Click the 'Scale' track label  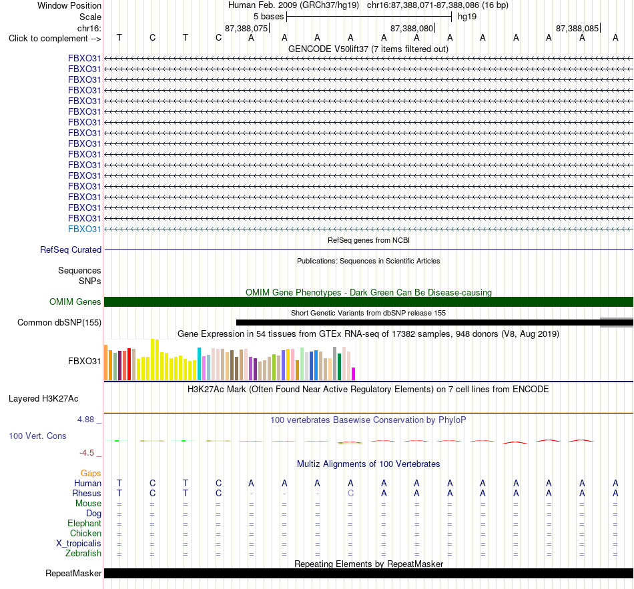tap(90, 17)
